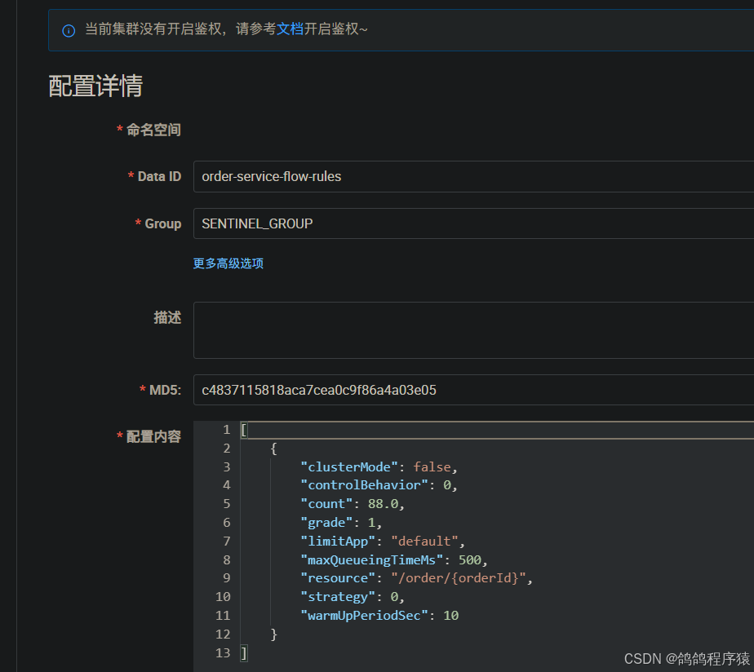Click the 描述 description text area

click(473, 330)
